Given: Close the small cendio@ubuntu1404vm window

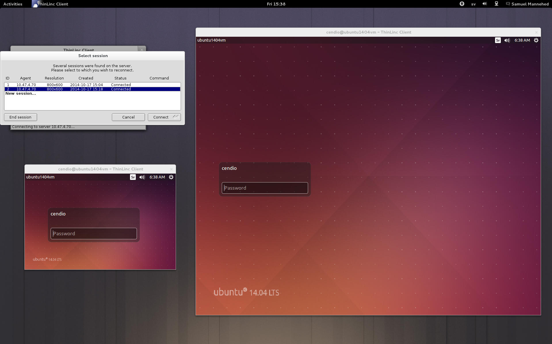Looking at the screenshot, I should (x=171, y=169).
